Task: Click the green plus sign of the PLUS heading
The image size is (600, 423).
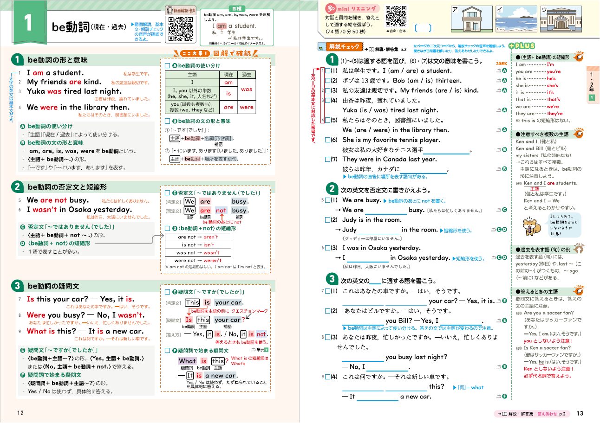Action: tap(511, 46)
